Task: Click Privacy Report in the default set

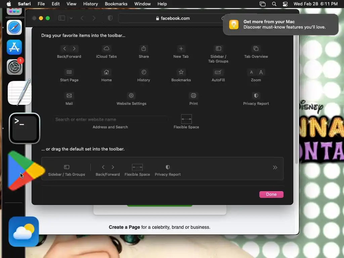Action: click(x=168, y=170)
